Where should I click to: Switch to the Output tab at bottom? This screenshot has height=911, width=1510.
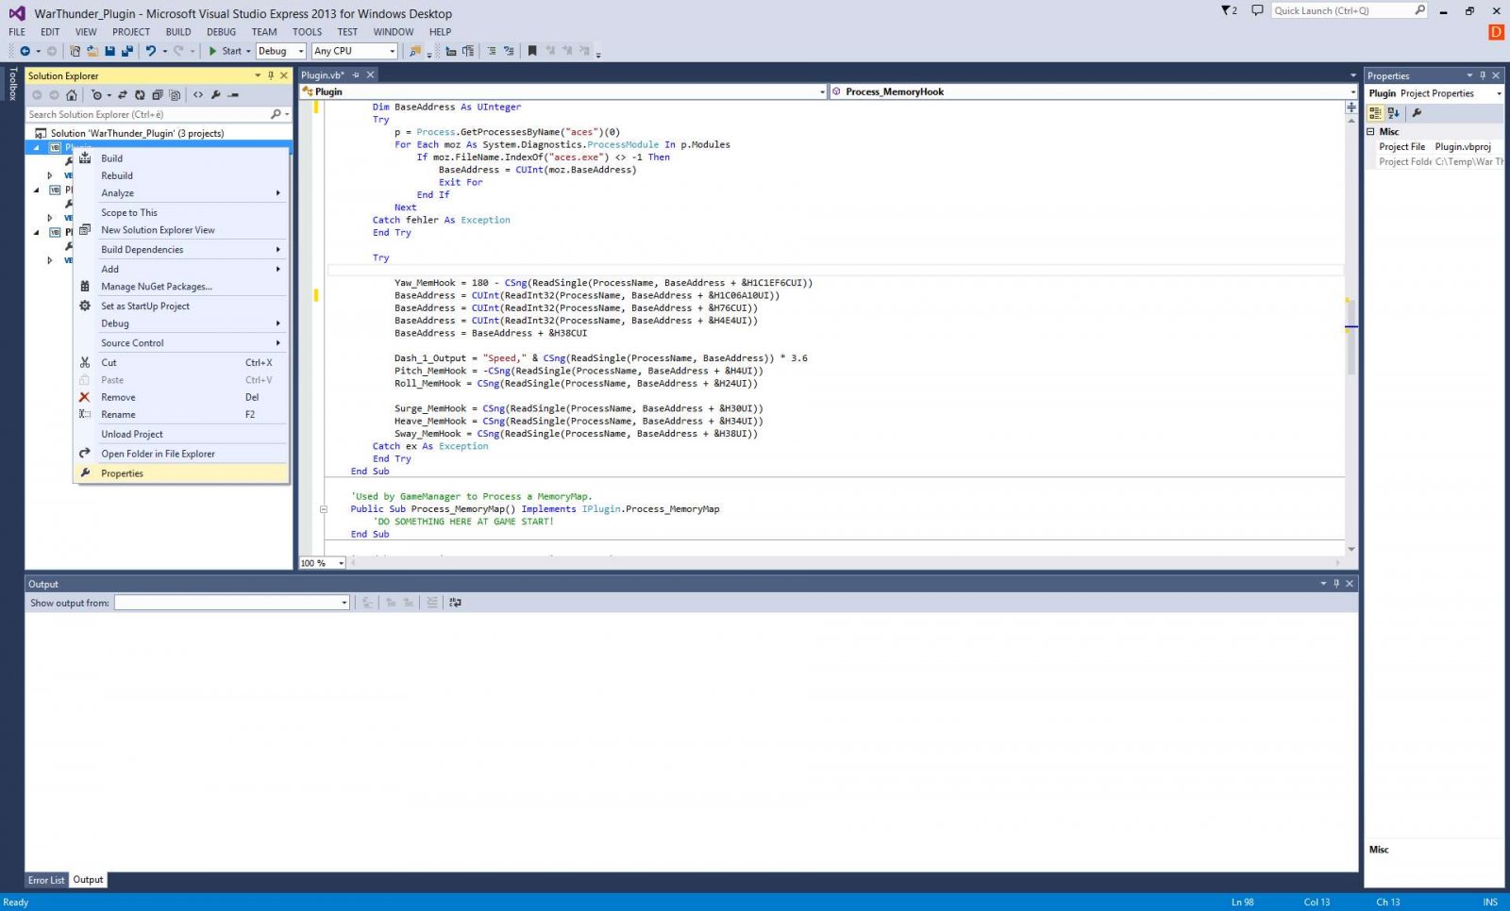point(88,880)
